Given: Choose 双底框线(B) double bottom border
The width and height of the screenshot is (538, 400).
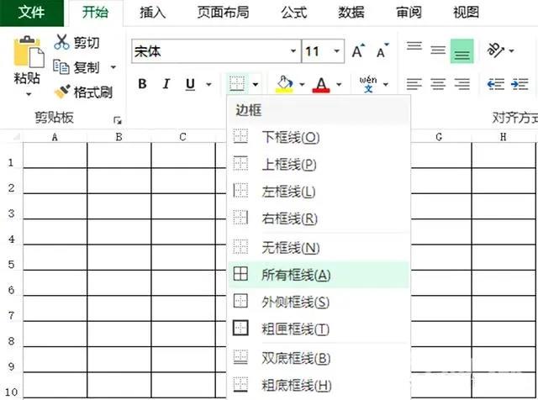Looking at the screenshot, I should pyautogui.click(x=319, y=358).
